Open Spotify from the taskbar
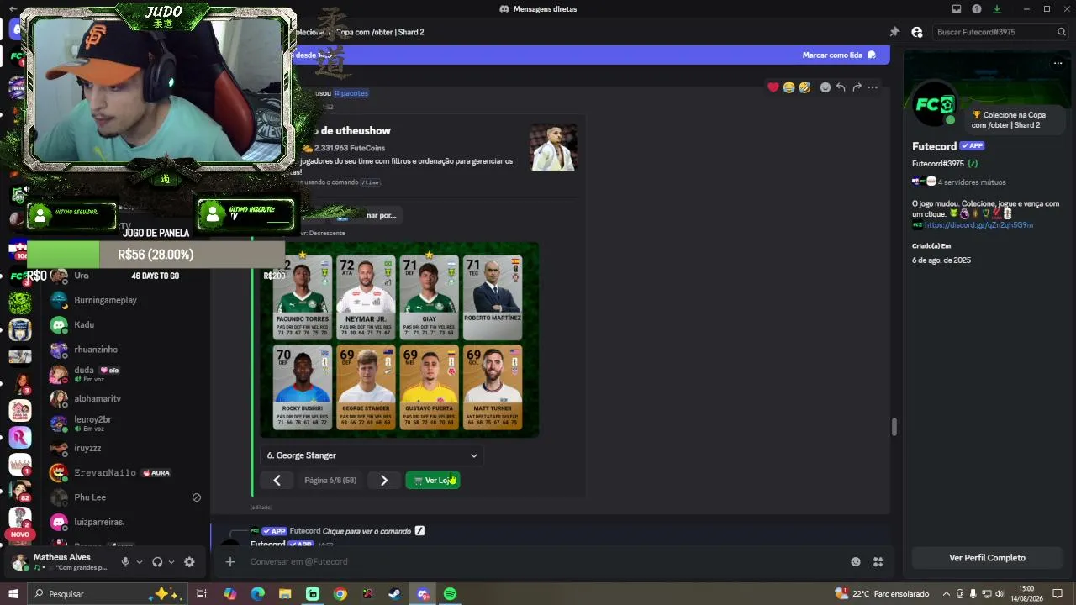 click(x=450, y=594)
